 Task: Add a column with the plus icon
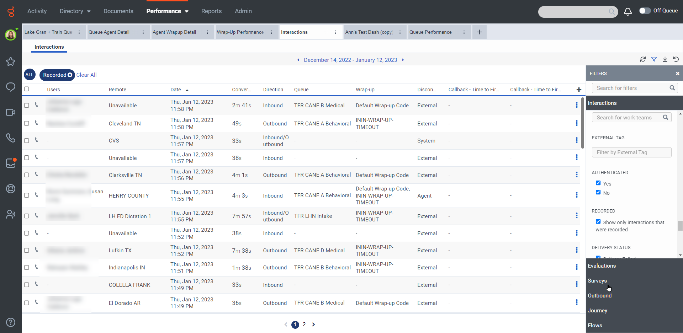pyautogui.click(x=579, y=90)
